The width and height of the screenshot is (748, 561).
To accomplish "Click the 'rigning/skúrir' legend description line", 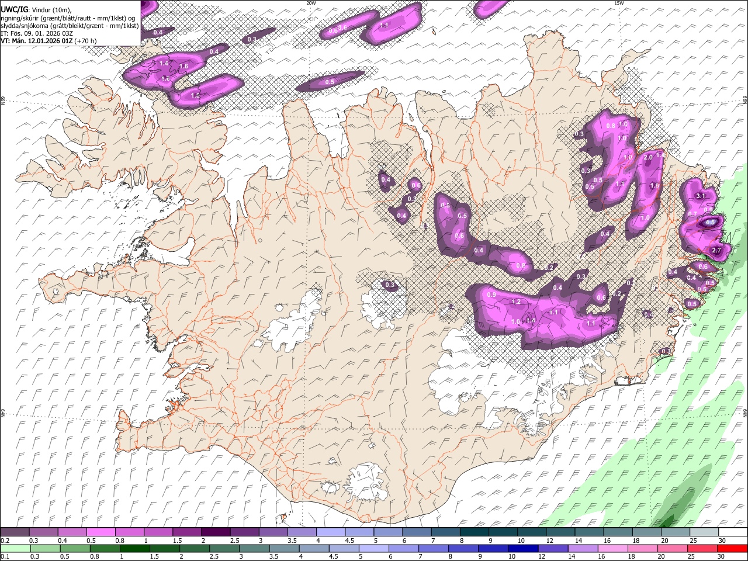I will pos(68,18).
